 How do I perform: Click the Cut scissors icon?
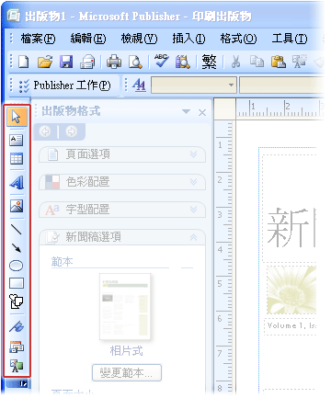coord(235,62)
